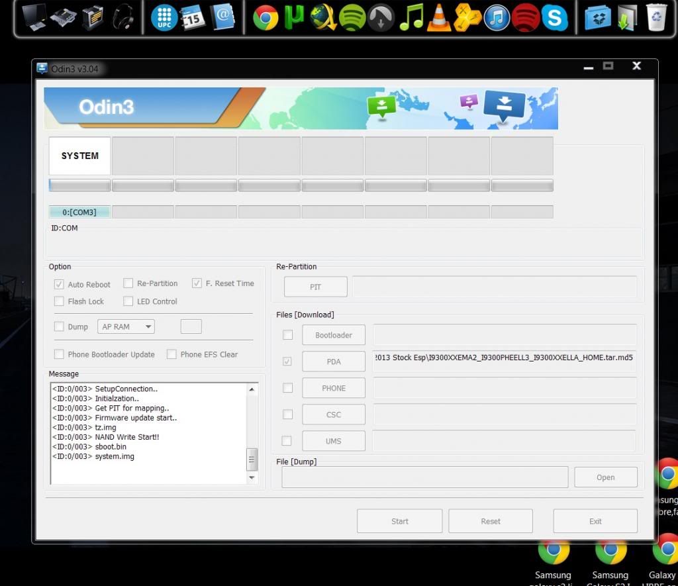This screenshot has height=586, width=678.
Task: Toggle the Auto Reboot checkbox
Action: pos(60,284)
